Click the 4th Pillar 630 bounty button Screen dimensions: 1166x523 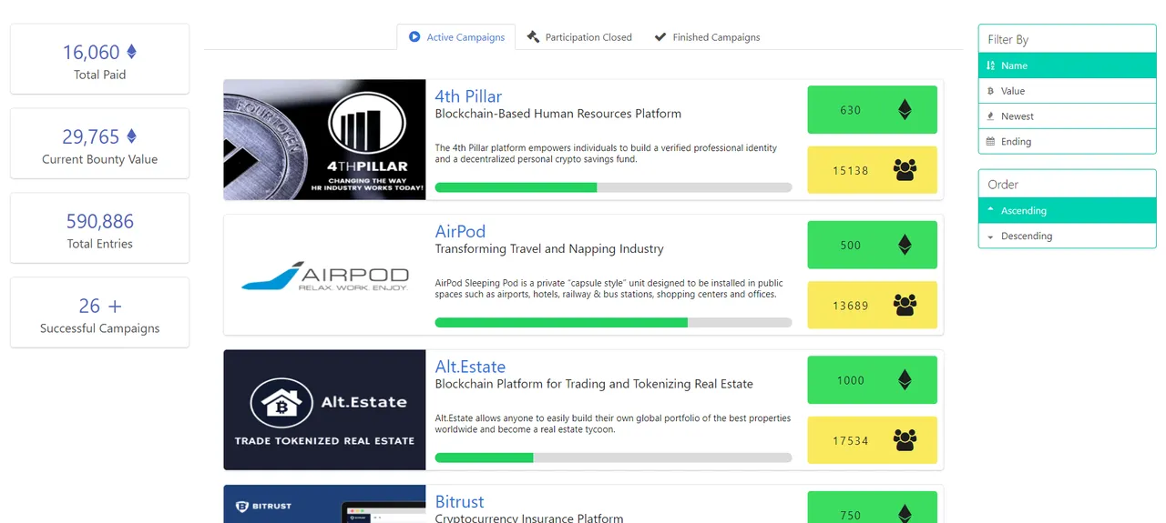[872, 110]
